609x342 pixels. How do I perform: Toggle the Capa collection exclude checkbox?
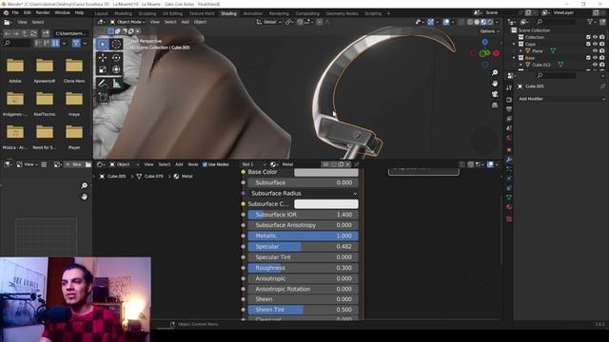click(x=588, y=45)
